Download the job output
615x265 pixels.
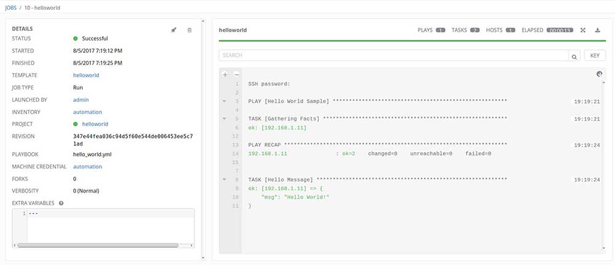[x=597, y=29]
